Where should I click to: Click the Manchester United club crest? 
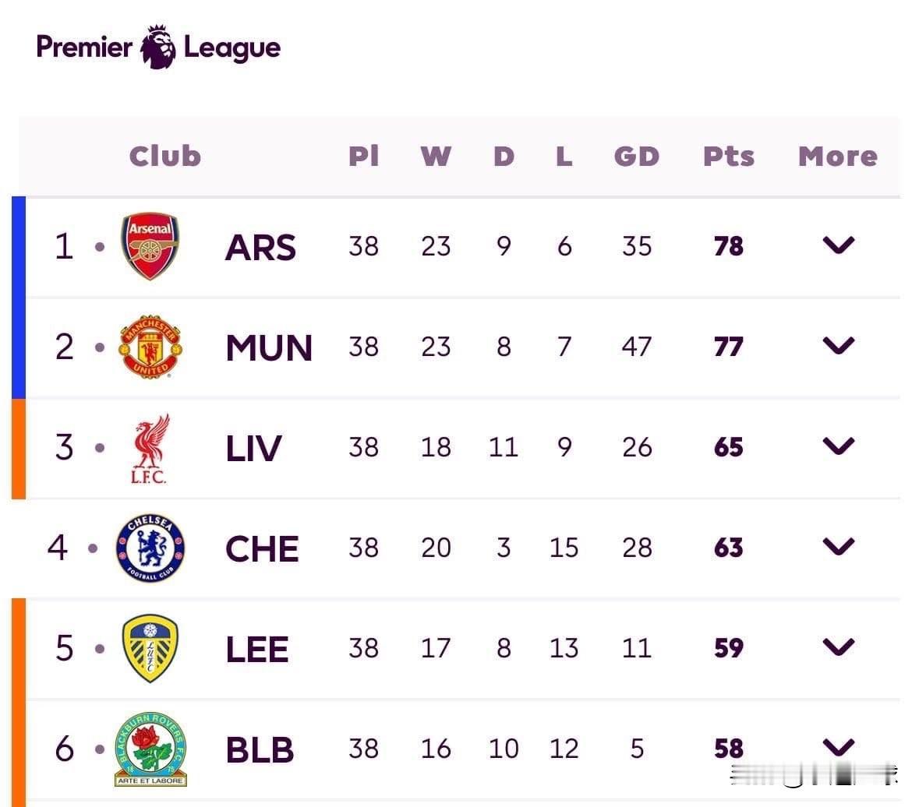pyautogui.click(x=150, y=347)
